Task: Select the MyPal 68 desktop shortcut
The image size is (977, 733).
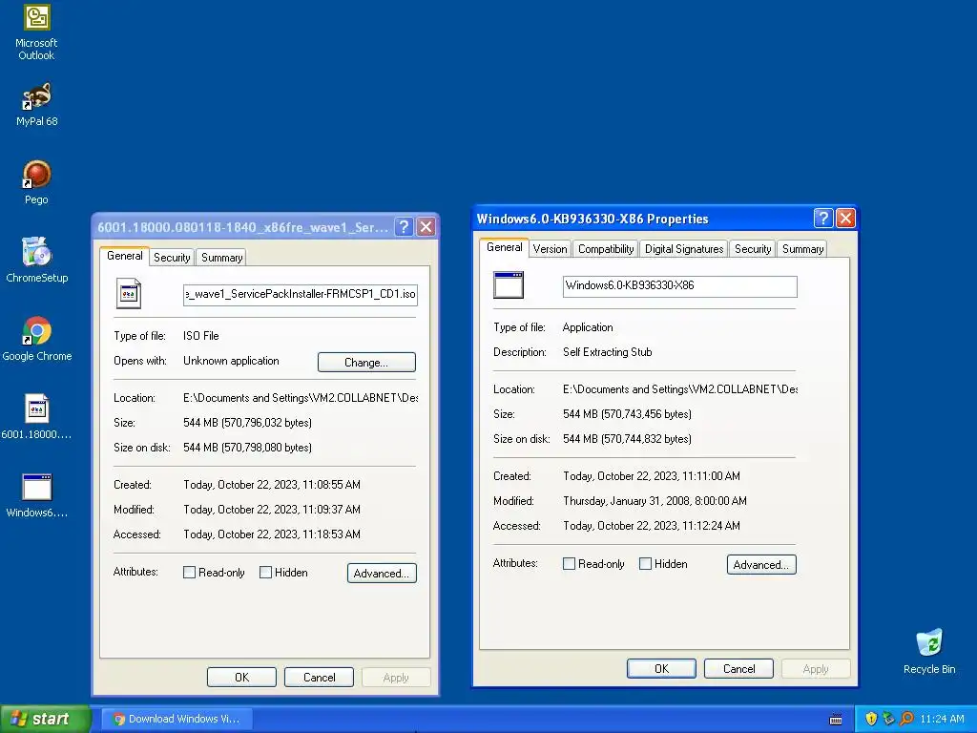Action: click(36, 105)
